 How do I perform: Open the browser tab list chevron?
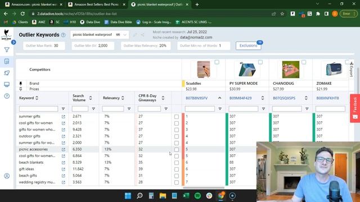click(x=317, y=4)
